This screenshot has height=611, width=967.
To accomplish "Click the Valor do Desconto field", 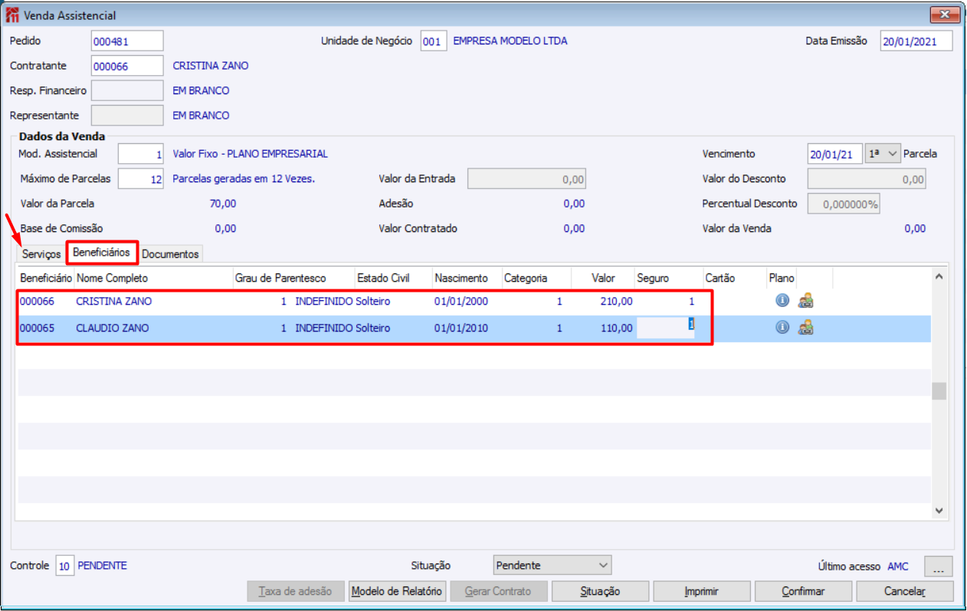I will [x=867, y=179].
